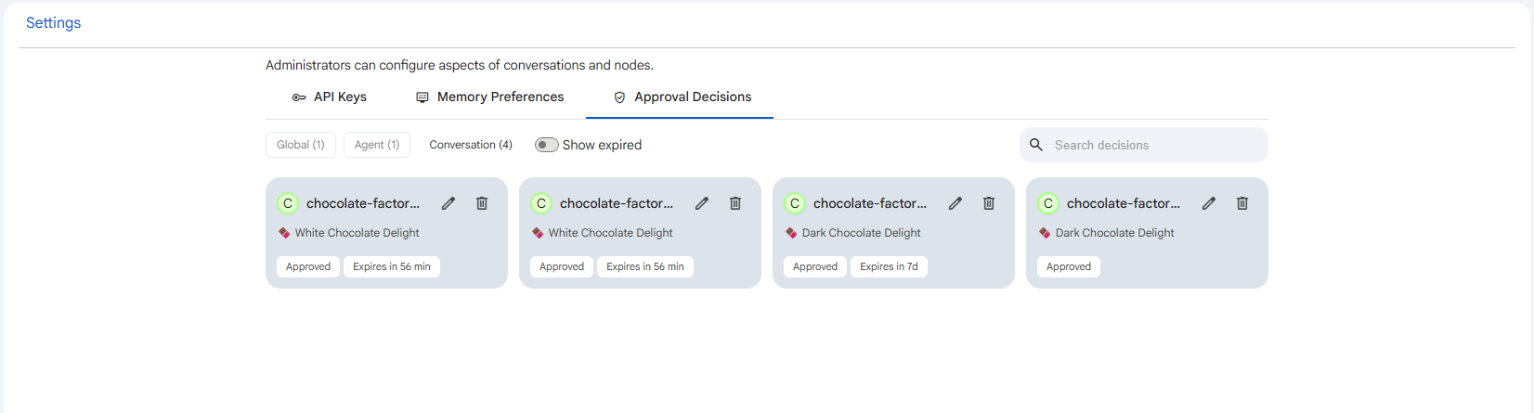Screen dimensions: 1534x413
Task: Click the Expires in 7d badge
Action: coord(889,266)
